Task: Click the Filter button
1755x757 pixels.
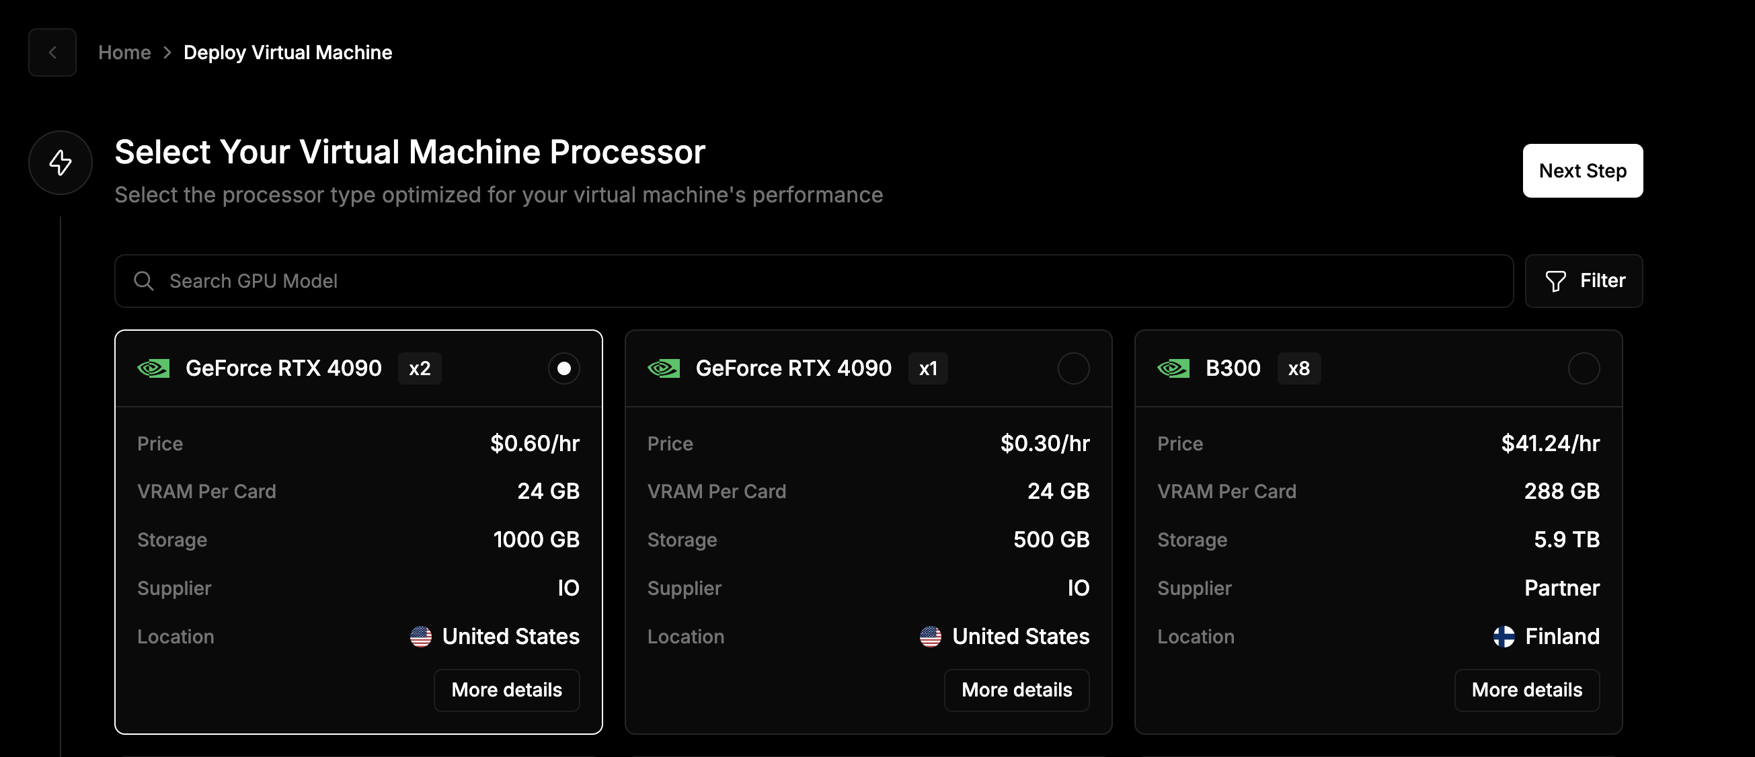Action: click(1584, 281)
